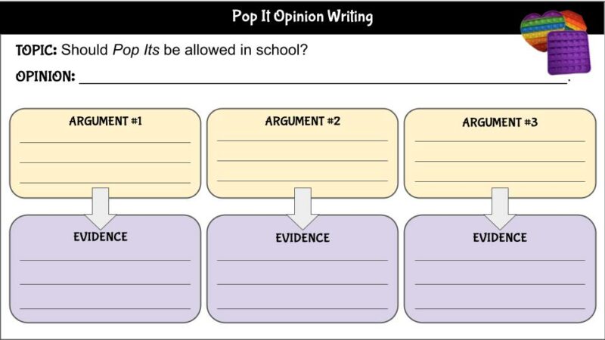Screen dimensions: 605x340
Task: Select the ARGUMENT #1 heading
Action: click(105, 121)
